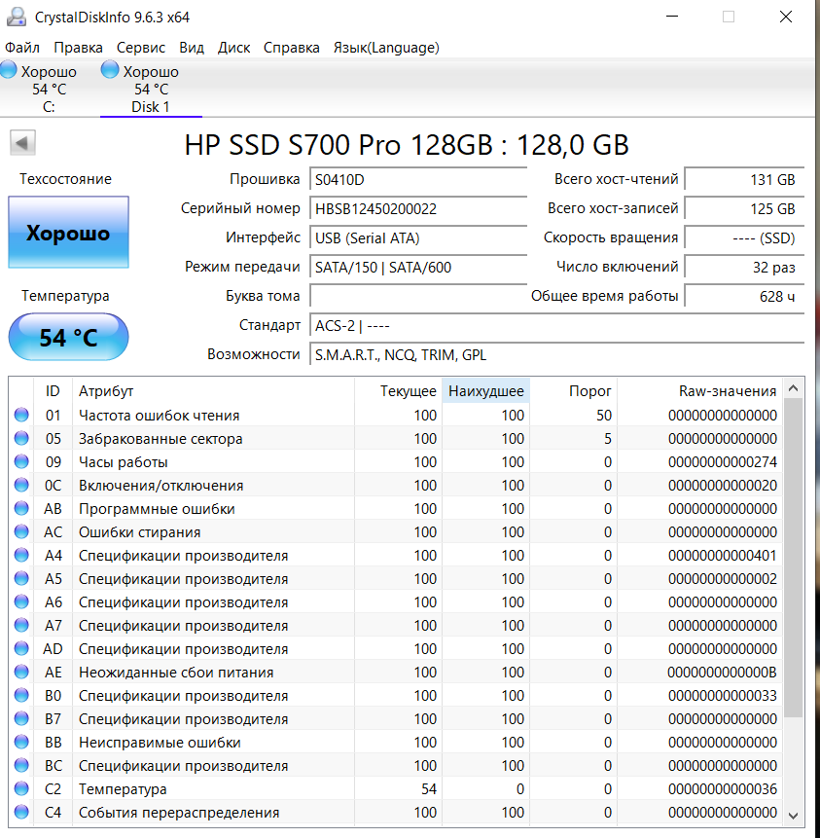Click the blue status dot for attribute A7
The height and width of the screenshot is (838, 820).
[x=21, y=625]
